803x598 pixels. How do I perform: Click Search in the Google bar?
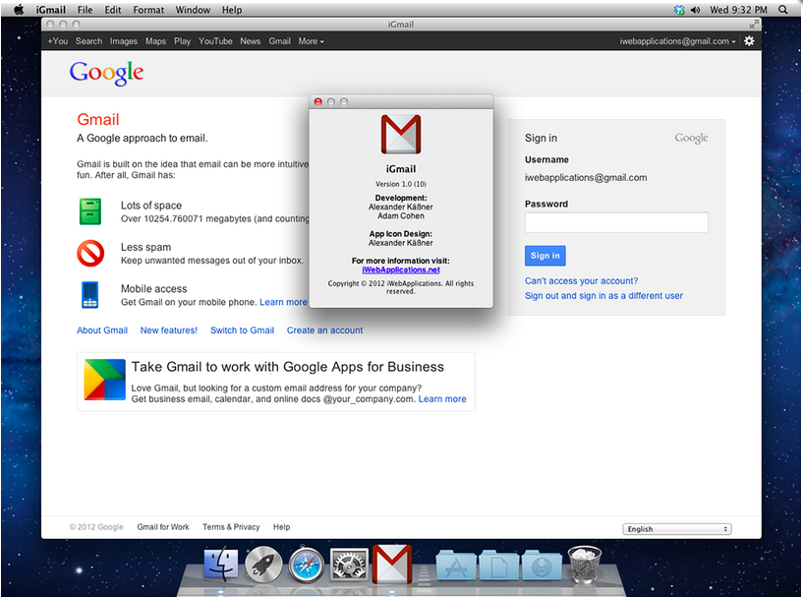pyautogui.click(x=89, y=41)
